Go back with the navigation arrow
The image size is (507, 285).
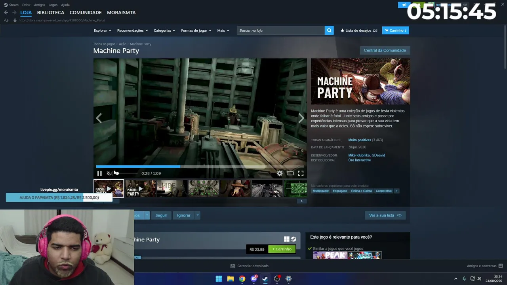pyautogui.click(x=6, y=13)
